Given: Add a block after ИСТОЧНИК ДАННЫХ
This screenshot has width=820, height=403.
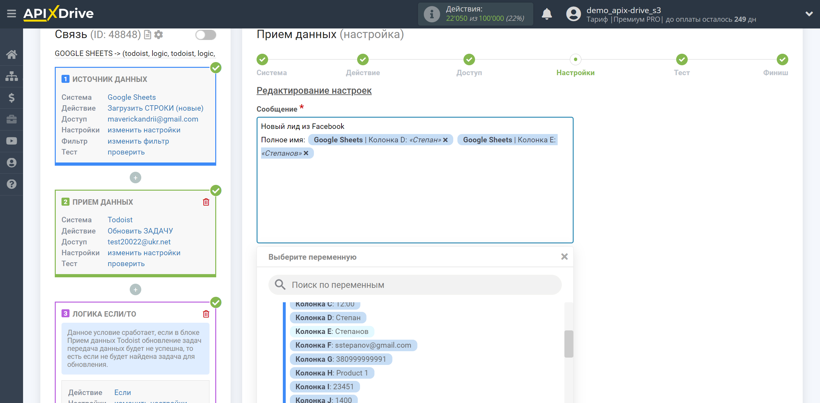Looking at the screenshot, I should (135, 178).
